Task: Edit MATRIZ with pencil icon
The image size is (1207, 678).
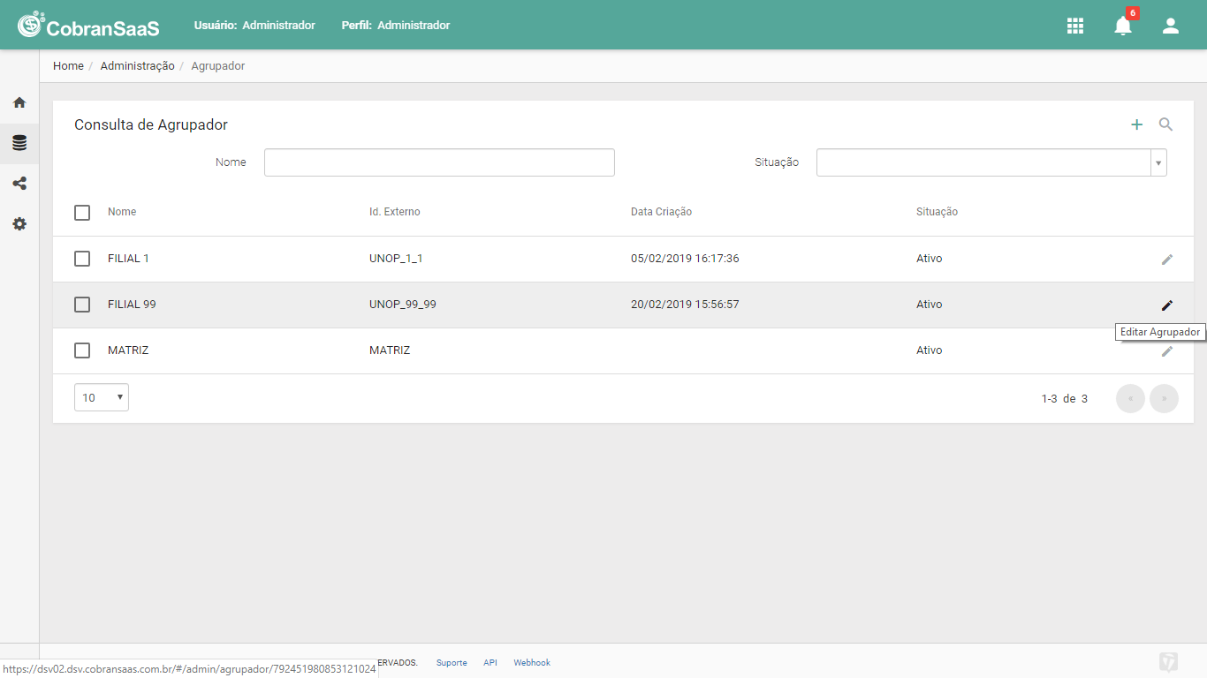Action: tap(1167, 351)
